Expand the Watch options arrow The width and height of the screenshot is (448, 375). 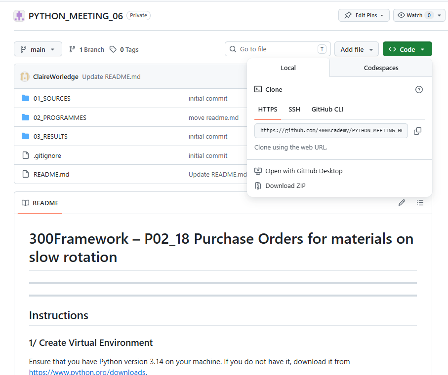pyautogui.click(x=440, y=15)
